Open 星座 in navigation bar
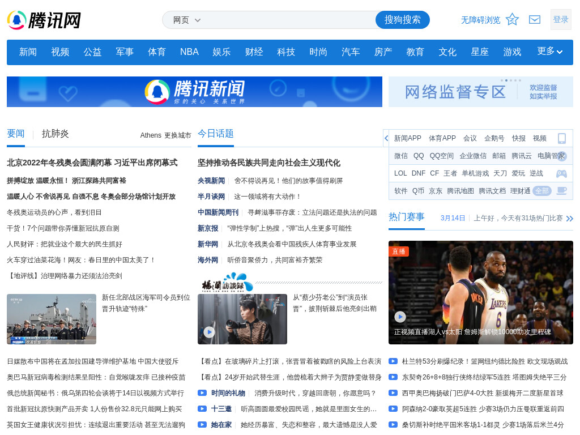 coord(480,52)
